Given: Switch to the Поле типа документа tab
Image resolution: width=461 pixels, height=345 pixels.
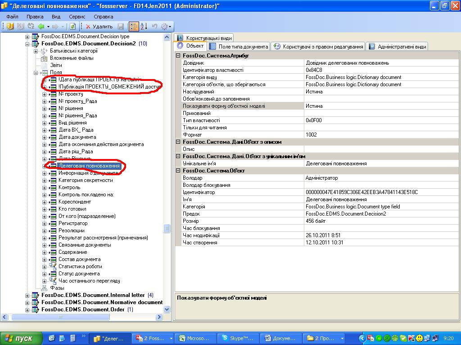Looking at the screenshot, I should tap(239, 46).
